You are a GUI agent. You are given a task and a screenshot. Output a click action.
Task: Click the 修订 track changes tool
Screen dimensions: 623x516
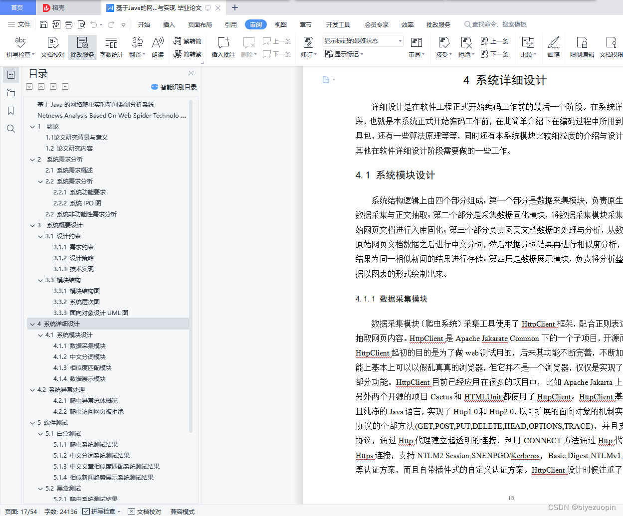(308, 47)
